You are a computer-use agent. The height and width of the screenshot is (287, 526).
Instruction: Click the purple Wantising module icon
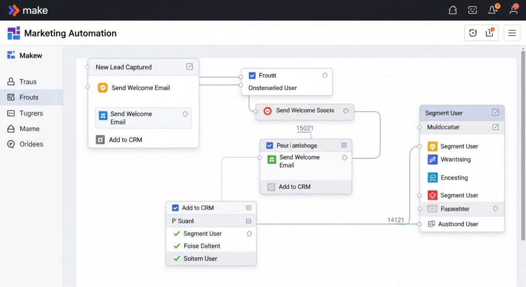pos(432,160)
